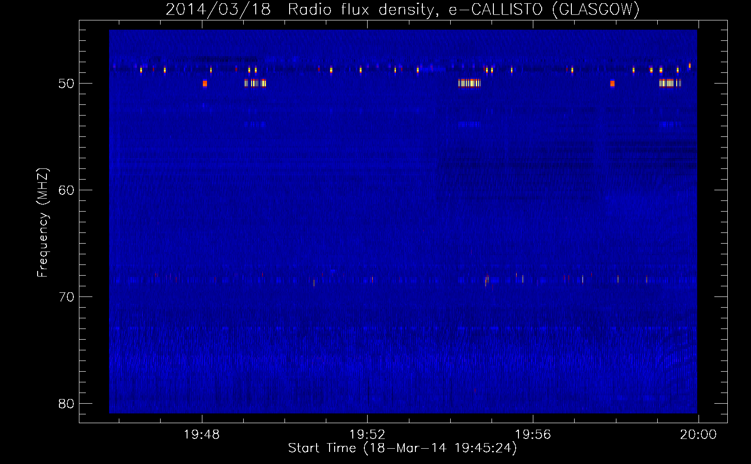Click the red-orange 50 MHz spot near 19:58
This screenshot has height=464, width=751.
(612, 84)
